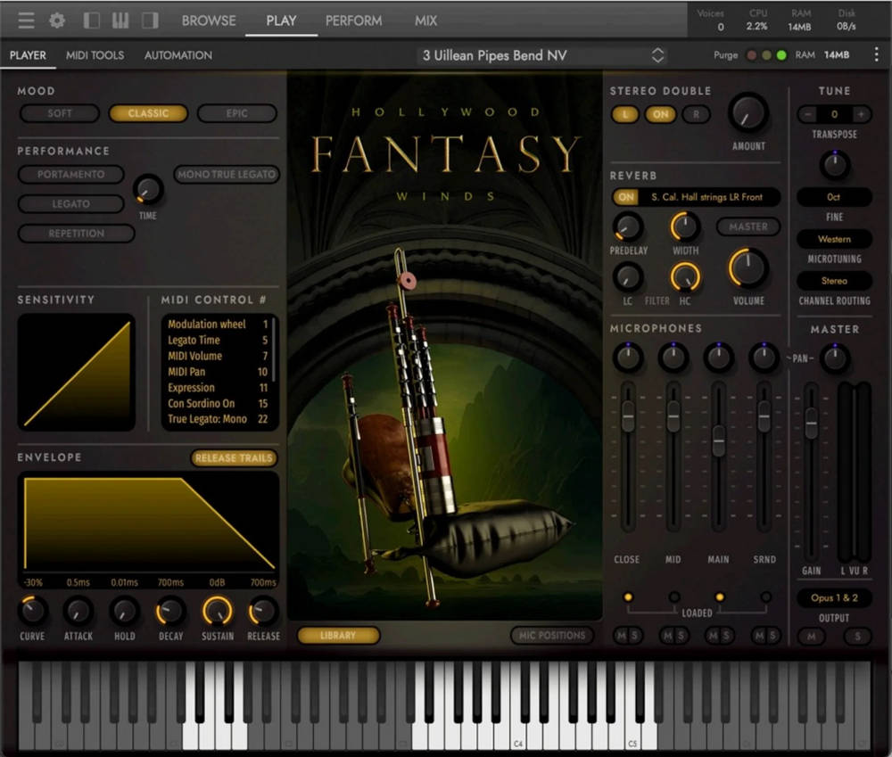Select the single-panel view icon in toolbar
The image size is (892, 757).
pos(90,20)
